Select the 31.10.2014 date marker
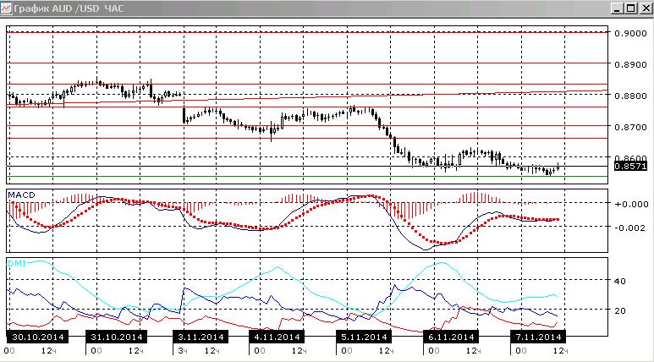 (117, 337)
